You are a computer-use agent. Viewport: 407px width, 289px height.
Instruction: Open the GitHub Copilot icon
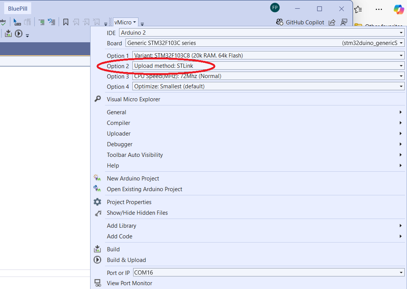pos(280,22)
